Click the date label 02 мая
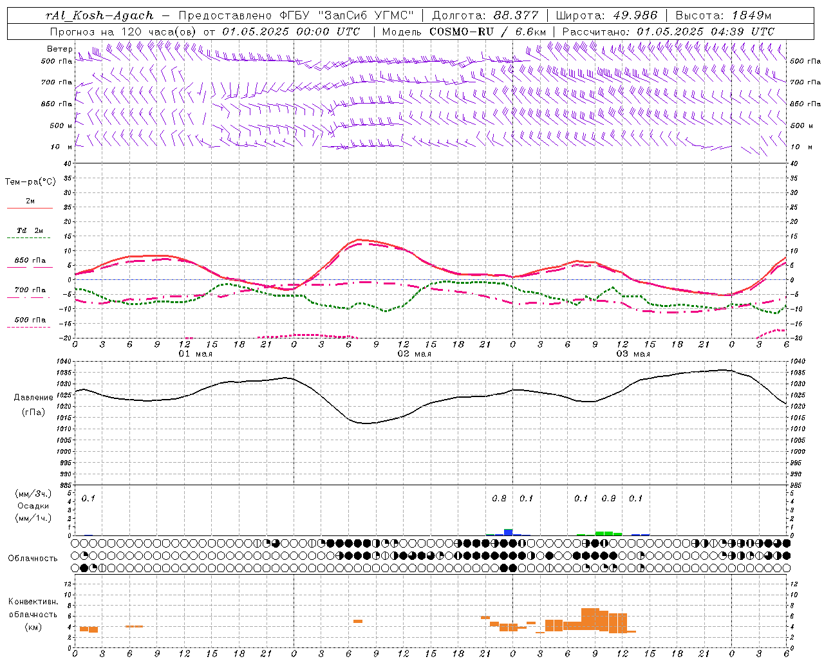The height and width of the screenshot is (659, 824). [415, 354]
